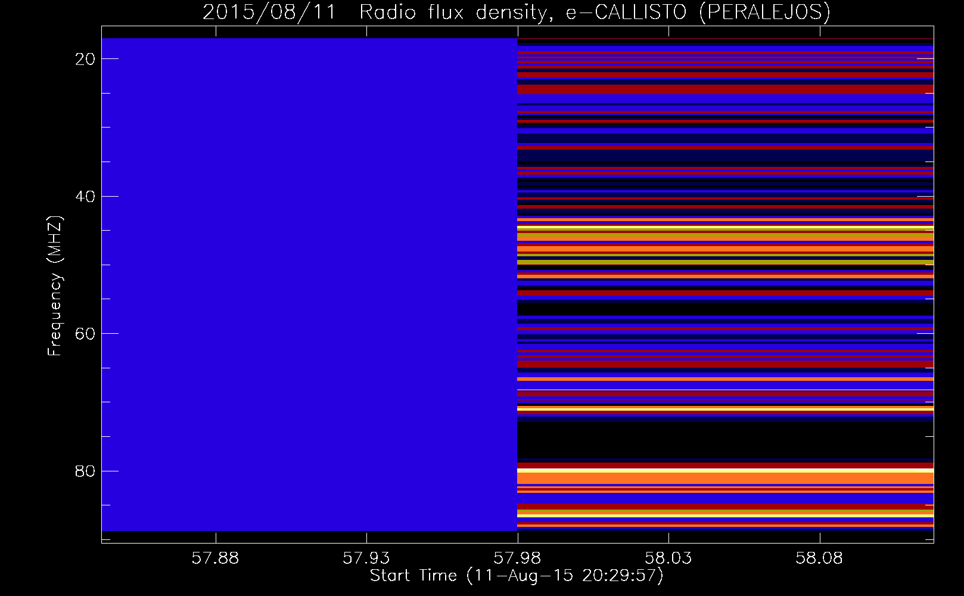Viewport: 964px width, 596px height.
Task: Click the wide black band above 80 MHz
Action: (725, 441)
